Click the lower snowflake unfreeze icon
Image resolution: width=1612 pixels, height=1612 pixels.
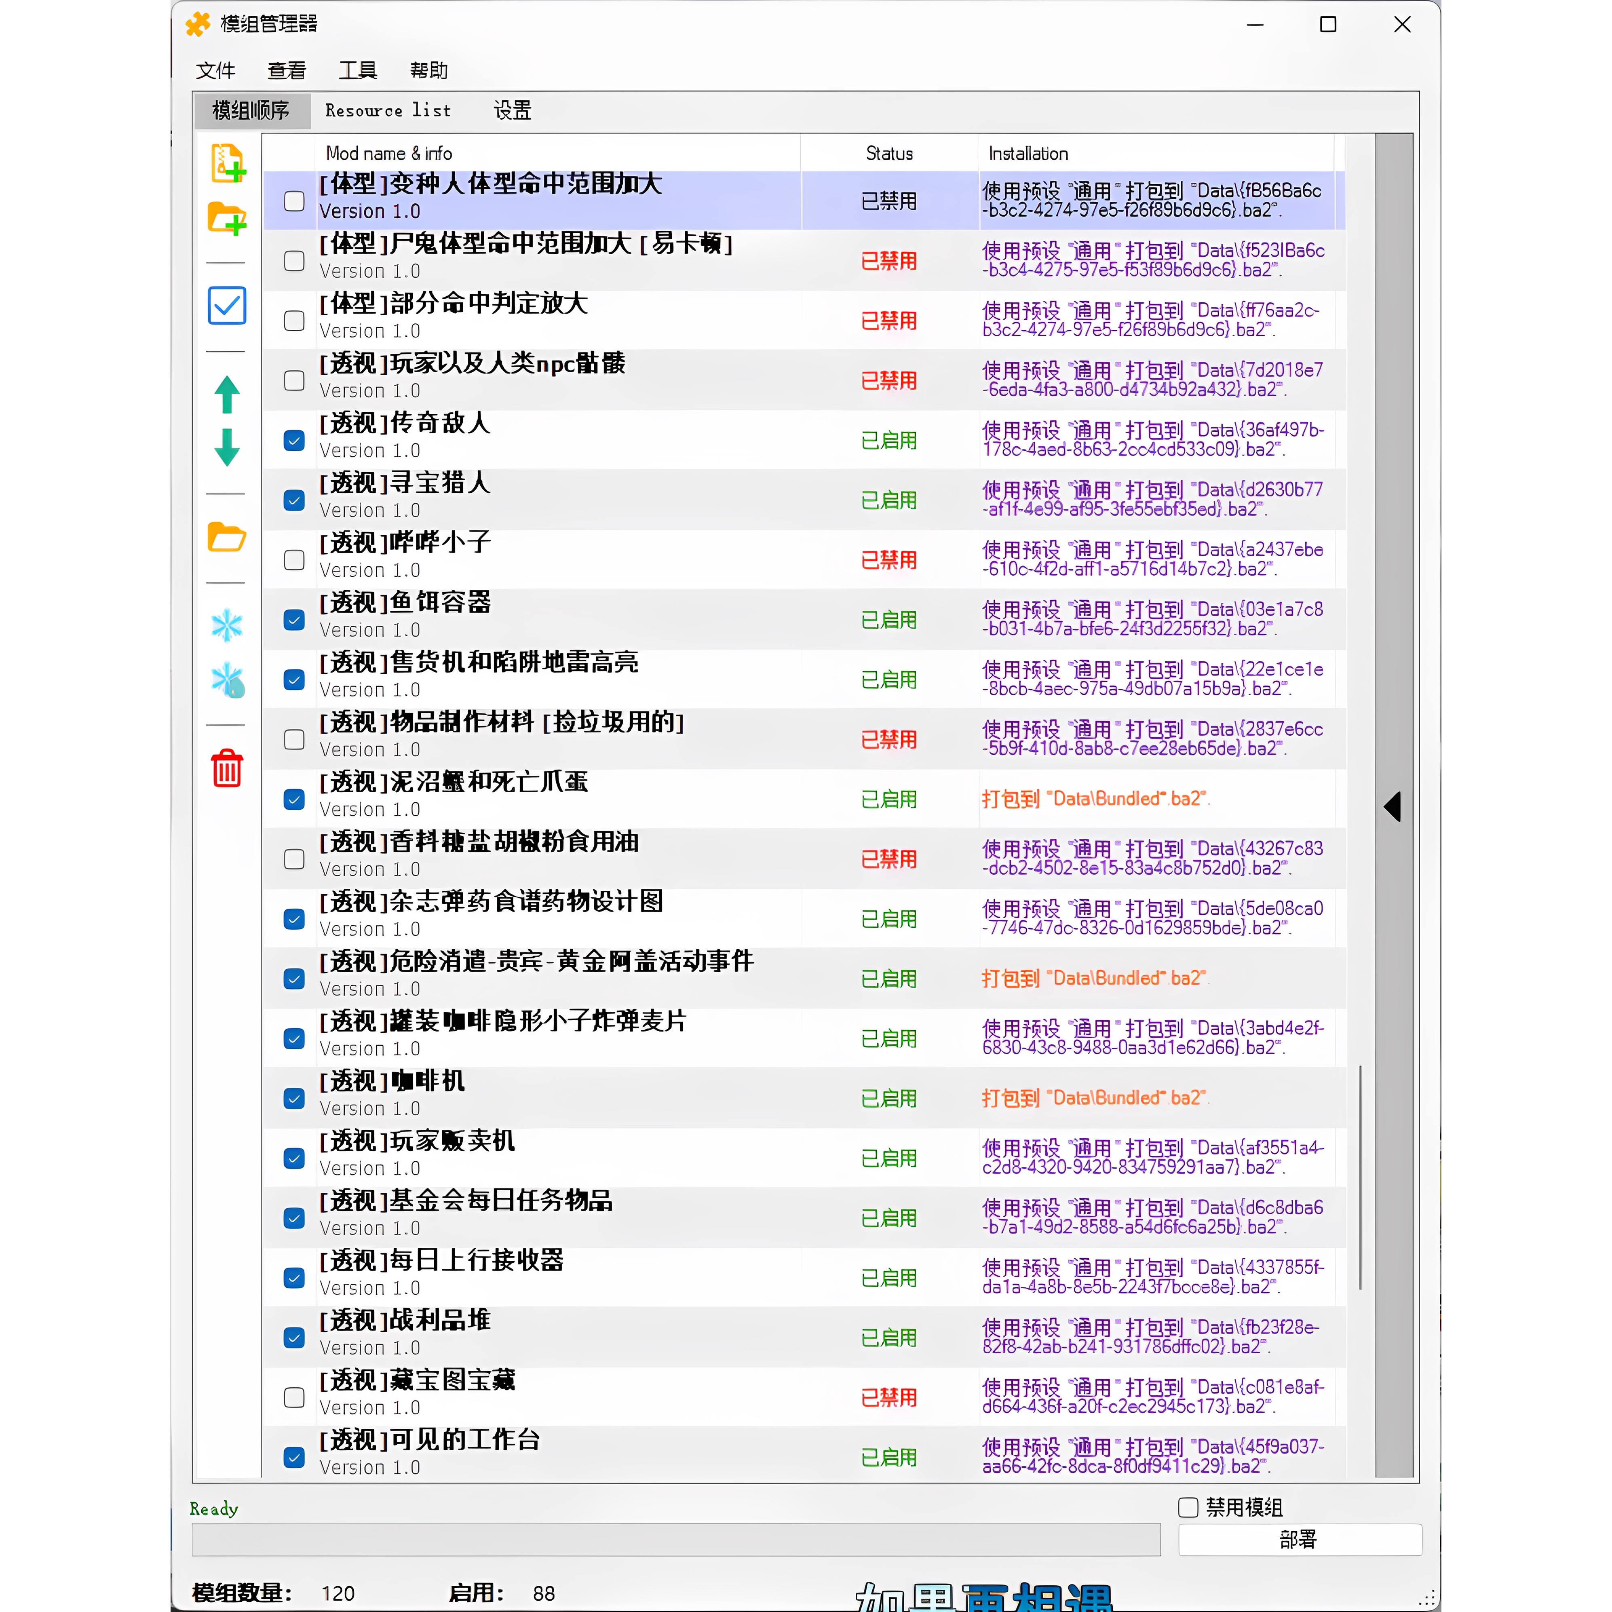pos(227,680)
